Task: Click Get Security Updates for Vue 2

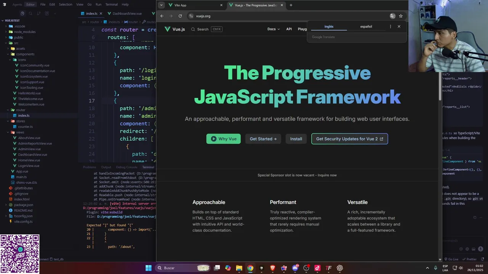Action: click(x=350, y=139)
